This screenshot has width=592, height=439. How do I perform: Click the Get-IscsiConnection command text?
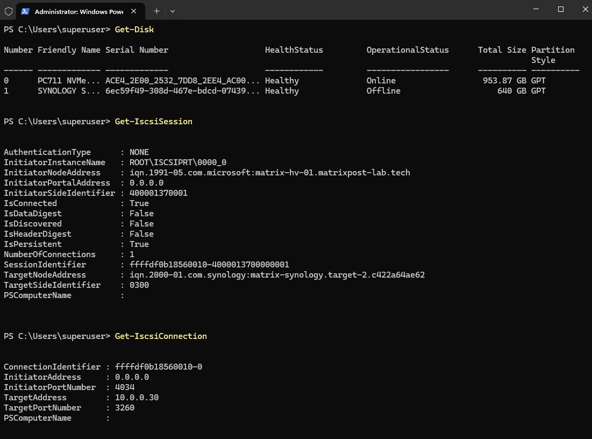pos(160,336)
